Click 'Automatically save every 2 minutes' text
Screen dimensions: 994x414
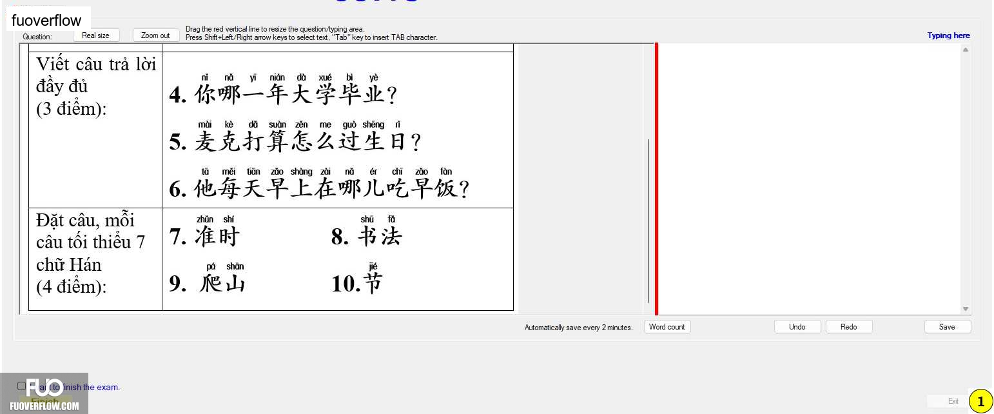pos(578,328)
